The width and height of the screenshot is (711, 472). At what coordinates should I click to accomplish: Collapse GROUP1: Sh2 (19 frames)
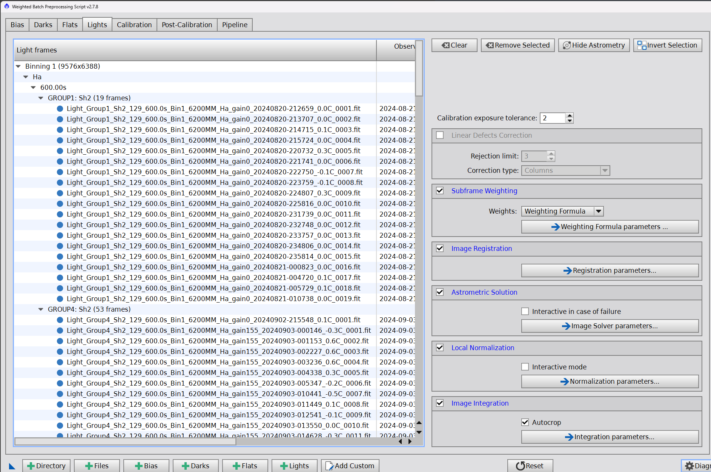click(41, 98)
